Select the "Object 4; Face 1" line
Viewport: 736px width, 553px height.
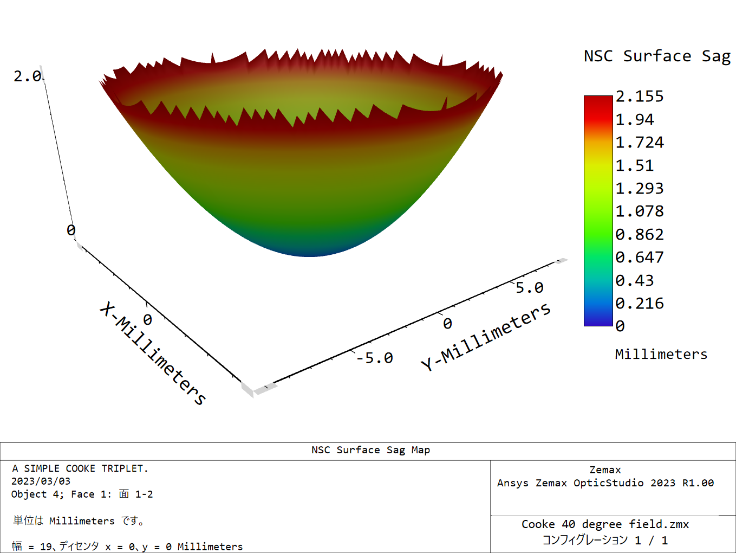pos(82,494)
